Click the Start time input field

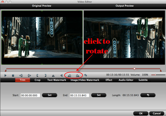pyautogui.click(x=30, y=95)
